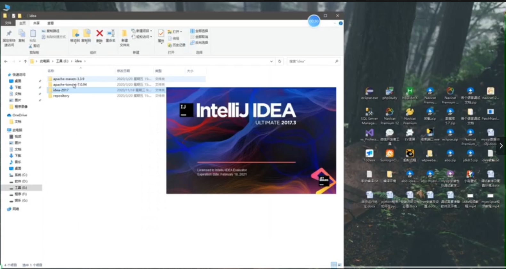Select 软件 (D:) drive in navigation pane
Screen dimensions: 506x269
pos(18,181)
